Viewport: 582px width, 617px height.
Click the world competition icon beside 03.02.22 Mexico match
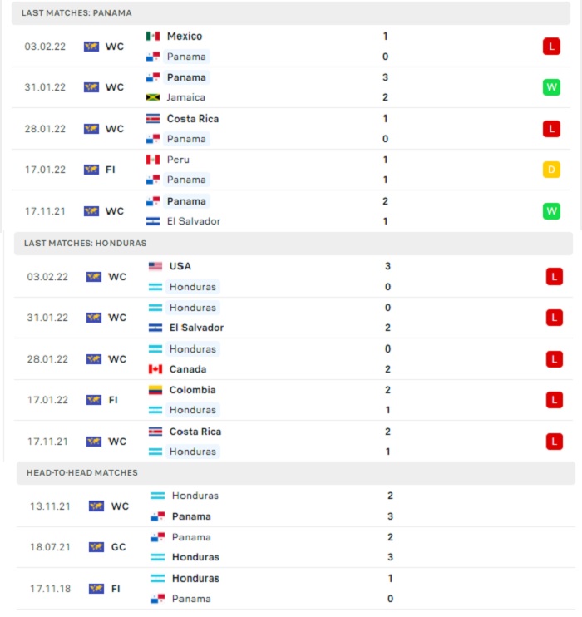pyautogui.click(x=91, y=47)
